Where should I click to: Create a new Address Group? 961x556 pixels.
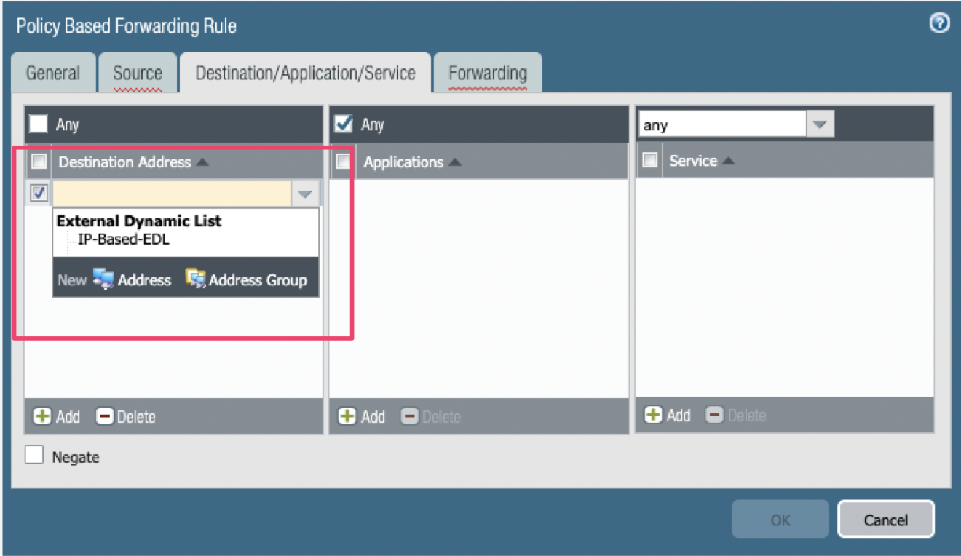pyautogui.click(x=246, y=279)
